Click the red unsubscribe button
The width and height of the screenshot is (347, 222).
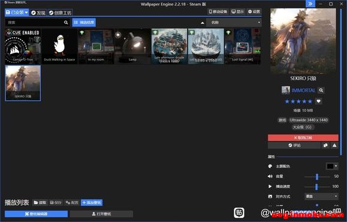click(x=303, y=138)
